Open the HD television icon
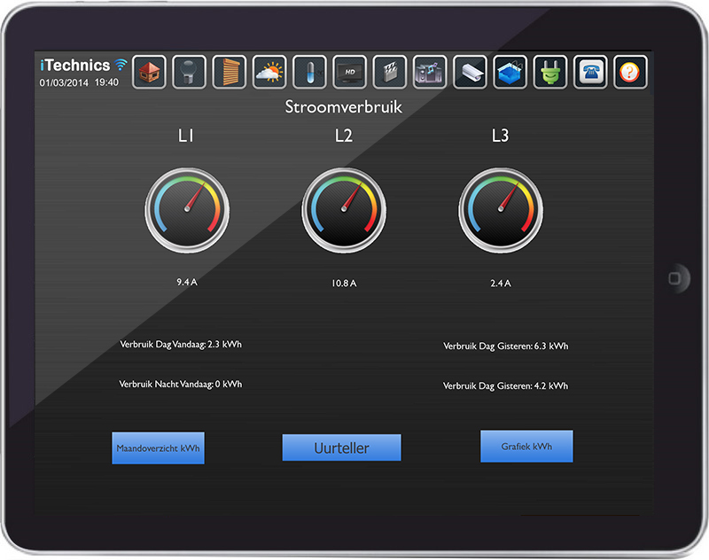709x560 pixels. click(349, 72)
